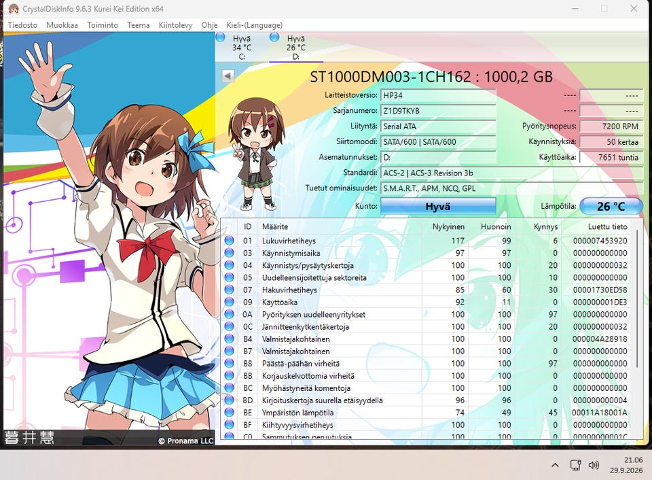Viewport: 652px width, 480px height.
Task: Click the status circle for Käynnistymisaika row
Action: 229,253
